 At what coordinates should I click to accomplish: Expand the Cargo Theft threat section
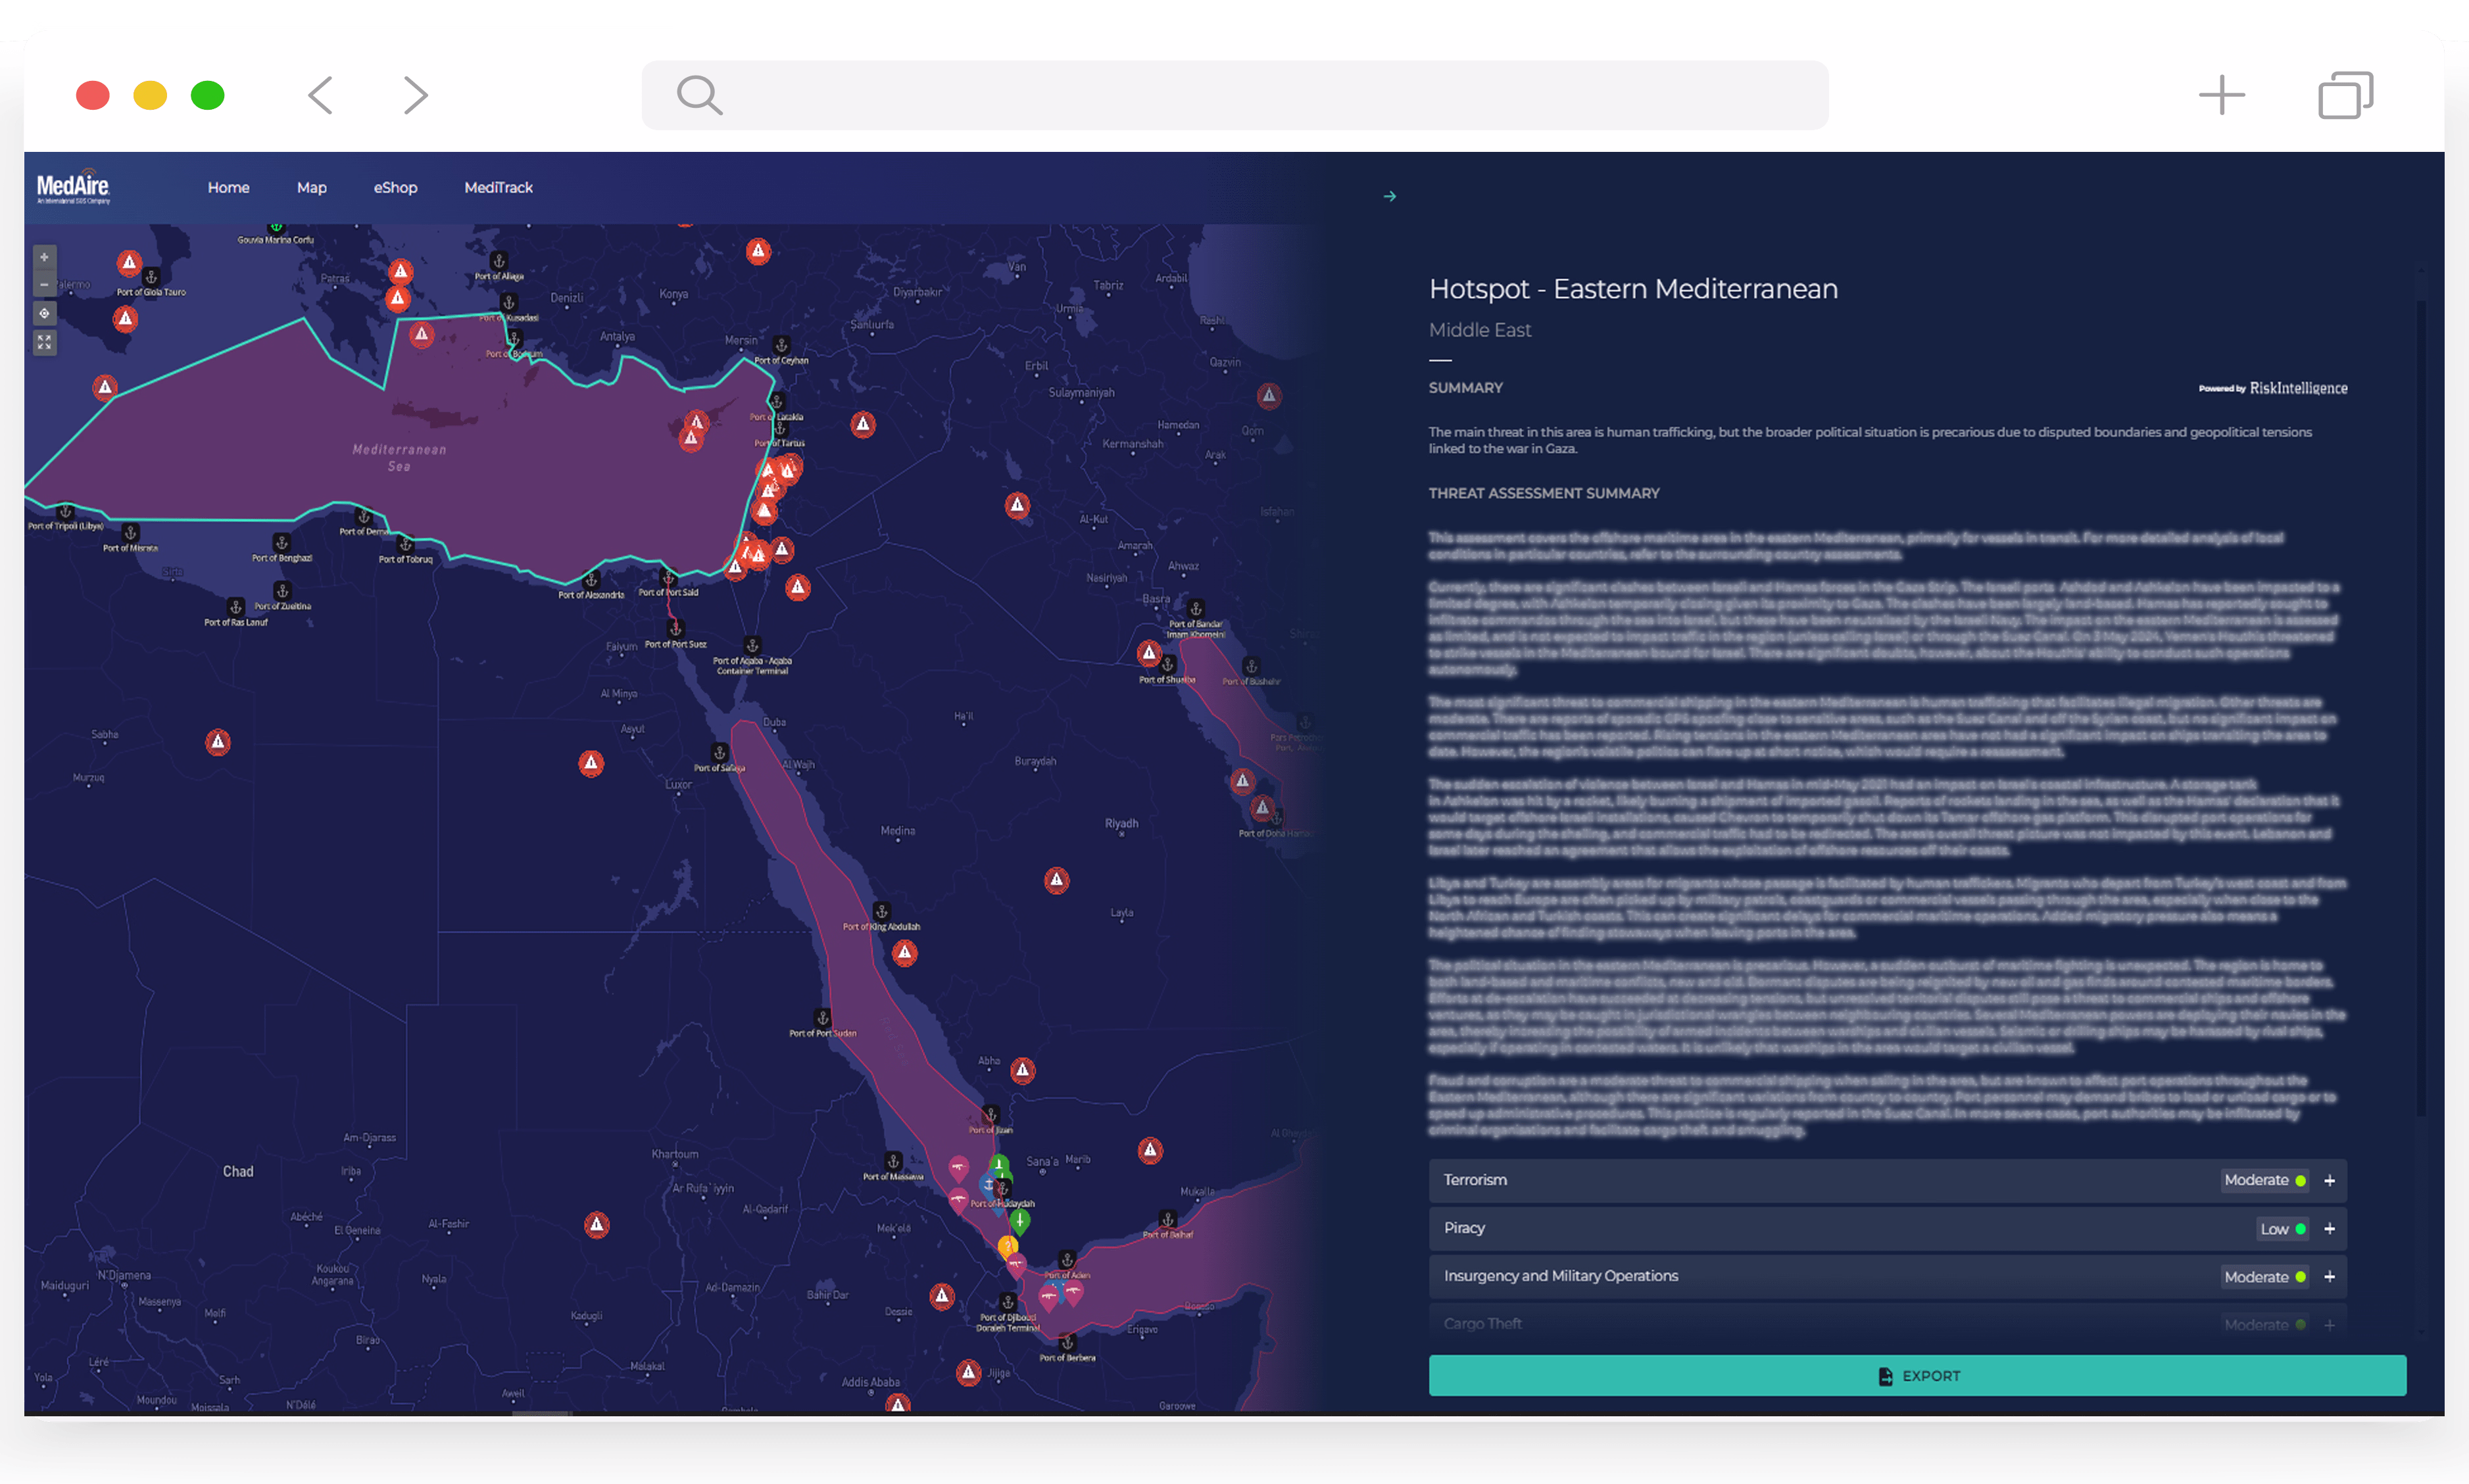click(x=2329, y=1325)
